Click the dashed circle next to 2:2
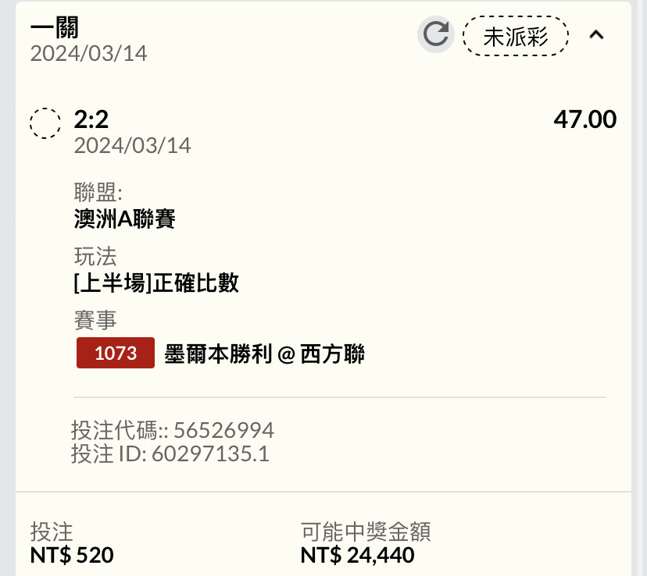The height and width of the screenshot is (576, 647). coord(45,123)
